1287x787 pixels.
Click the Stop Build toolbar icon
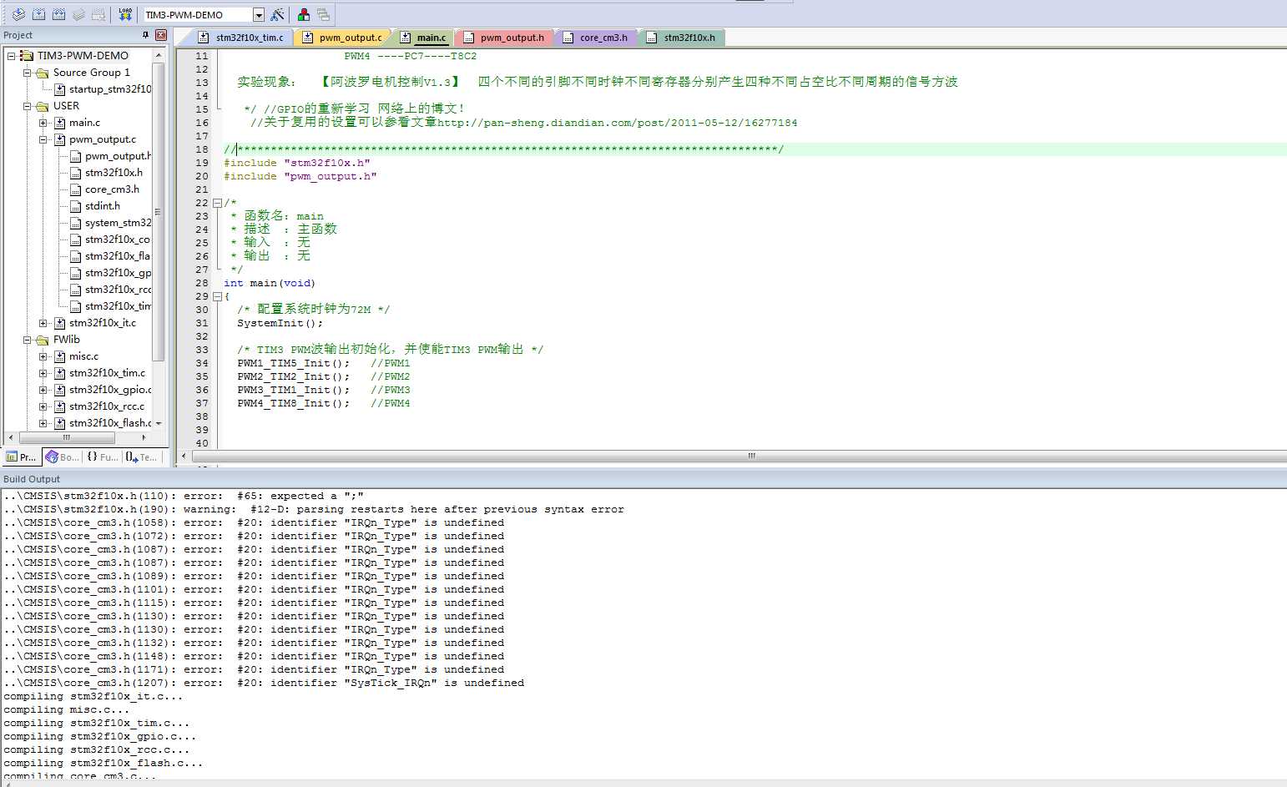click(98, 14)
